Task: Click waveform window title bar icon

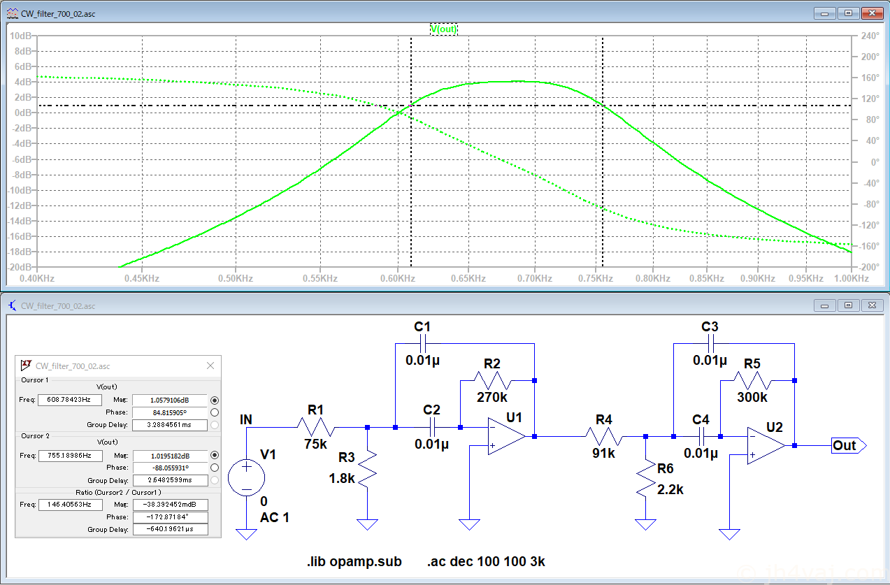Action: (12, 13)
